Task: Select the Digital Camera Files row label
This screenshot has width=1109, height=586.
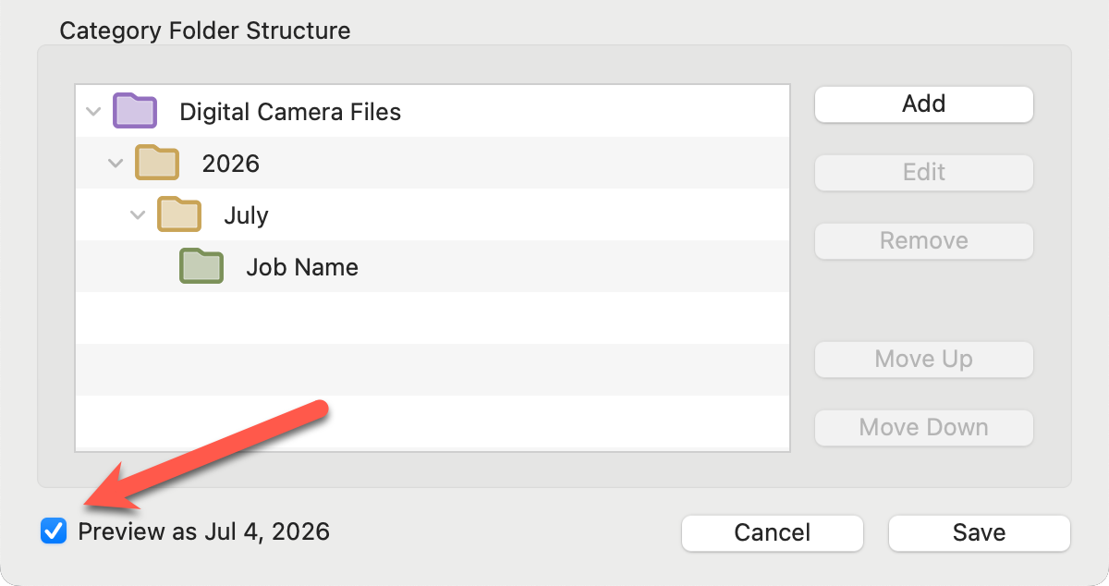Action: pos(290,113)
